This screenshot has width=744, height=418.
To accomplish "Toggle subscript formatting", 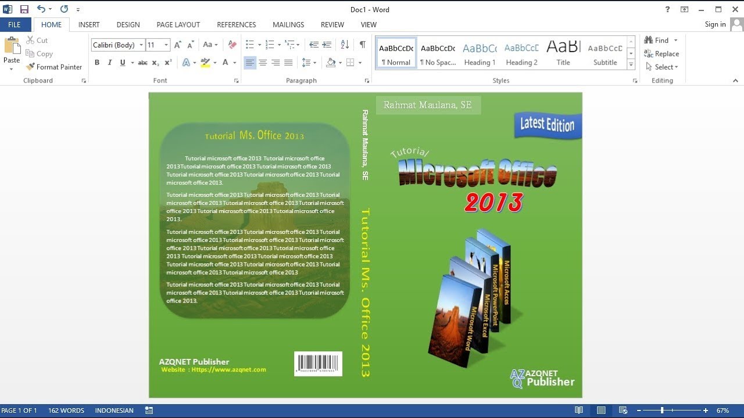I will coord(155,63).
